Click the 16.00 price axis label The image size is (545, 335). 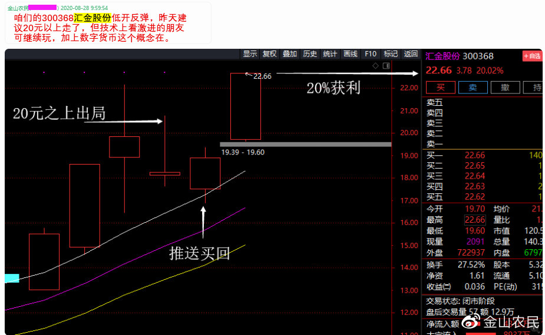(409, 223)
